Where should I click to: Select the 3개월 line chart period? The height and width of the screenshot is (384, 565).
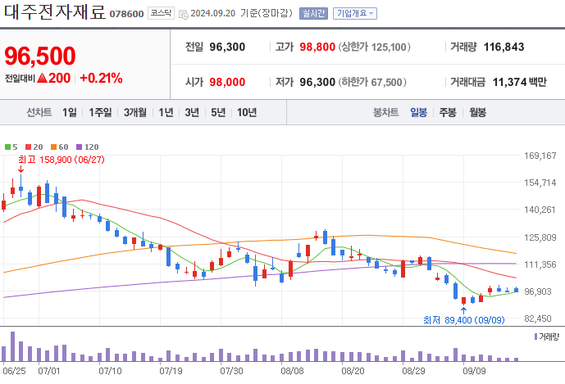coord(135,113)
